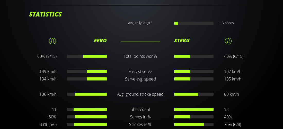Screen dimensions: 283x129
Task: Click the STATISTICS heading
Action: click(45, 14)
